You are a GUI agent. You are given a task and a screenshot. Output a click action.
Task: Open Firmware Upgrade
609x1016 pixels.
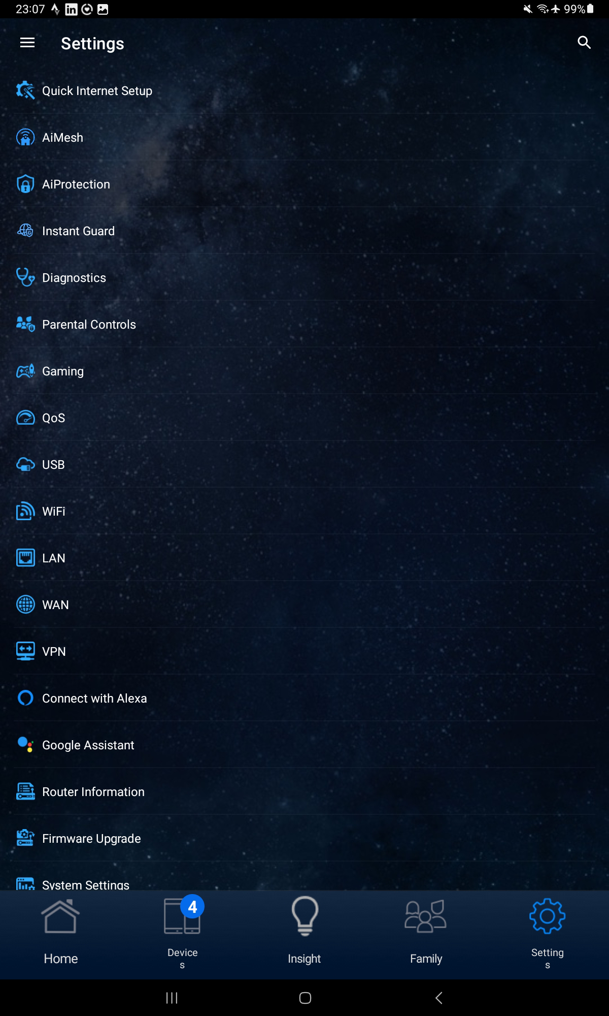(304, 838)
